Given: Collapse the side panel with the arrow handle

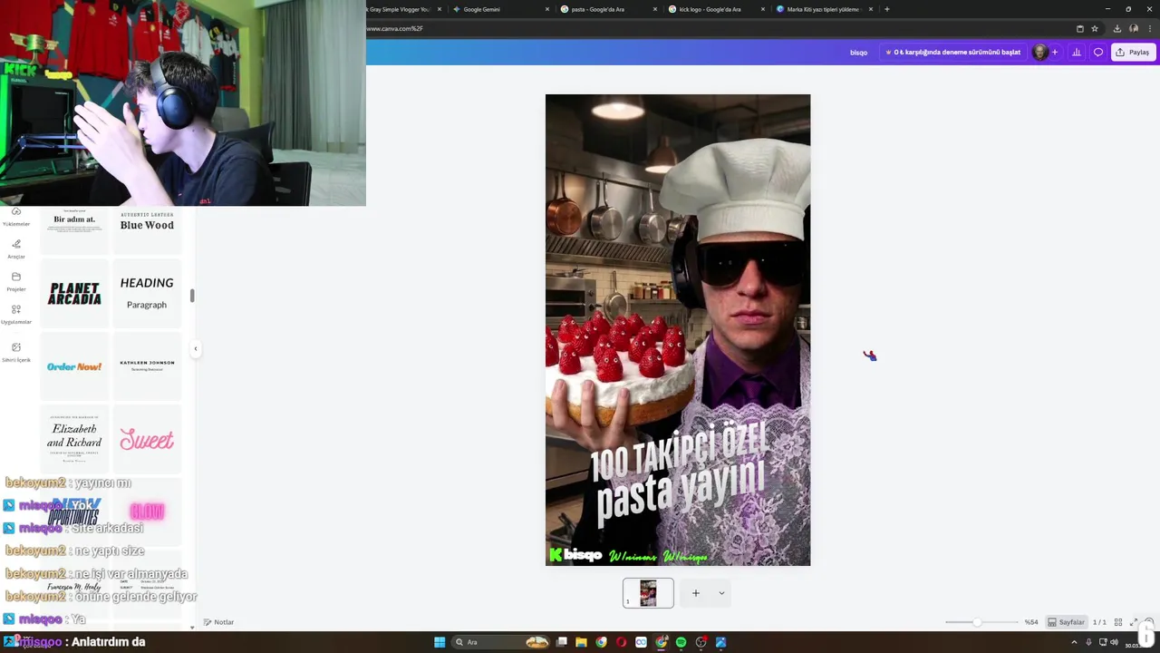Looking at the screenshot, I should 195,348.
